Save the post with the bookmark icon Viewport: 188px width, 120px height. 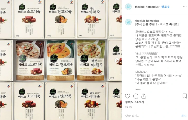click(184, 96)
